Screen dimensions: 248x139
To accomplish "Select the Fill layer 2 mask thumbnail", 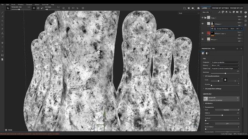I will (x=212, y=24).
